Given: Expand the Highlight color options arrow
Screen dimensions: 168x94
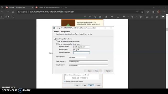Looking at the screenshot, I should tap(136, 17).
